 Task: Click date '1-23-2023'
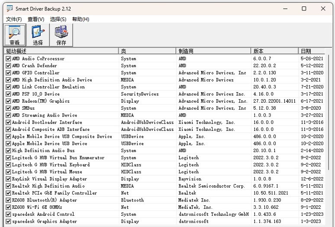(312, 214)
